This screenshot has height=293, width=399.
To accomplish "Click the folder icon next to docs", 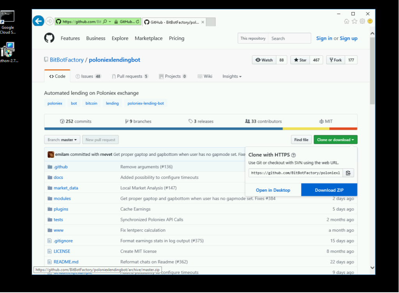I will coord(50,177).
